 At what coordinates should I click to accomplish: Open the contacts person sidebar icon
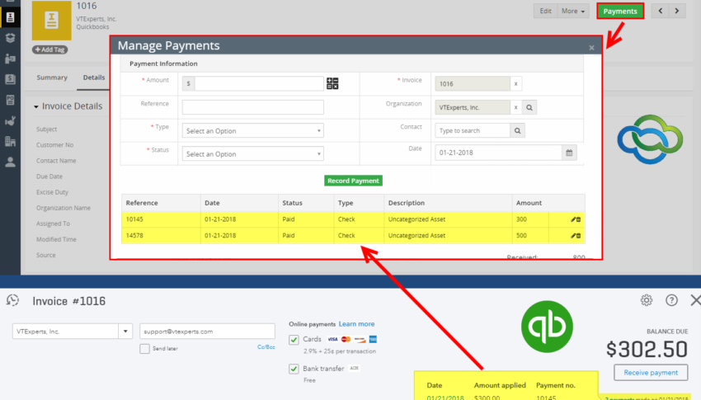[x=10, y=162]
